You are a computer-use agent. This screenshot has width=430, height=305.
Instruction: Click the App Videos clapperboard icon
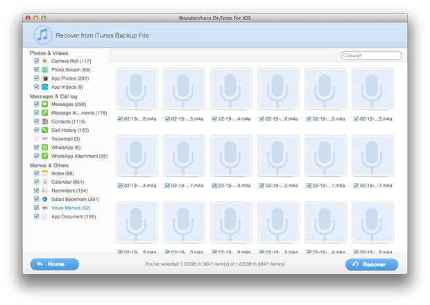coord(44,87)
